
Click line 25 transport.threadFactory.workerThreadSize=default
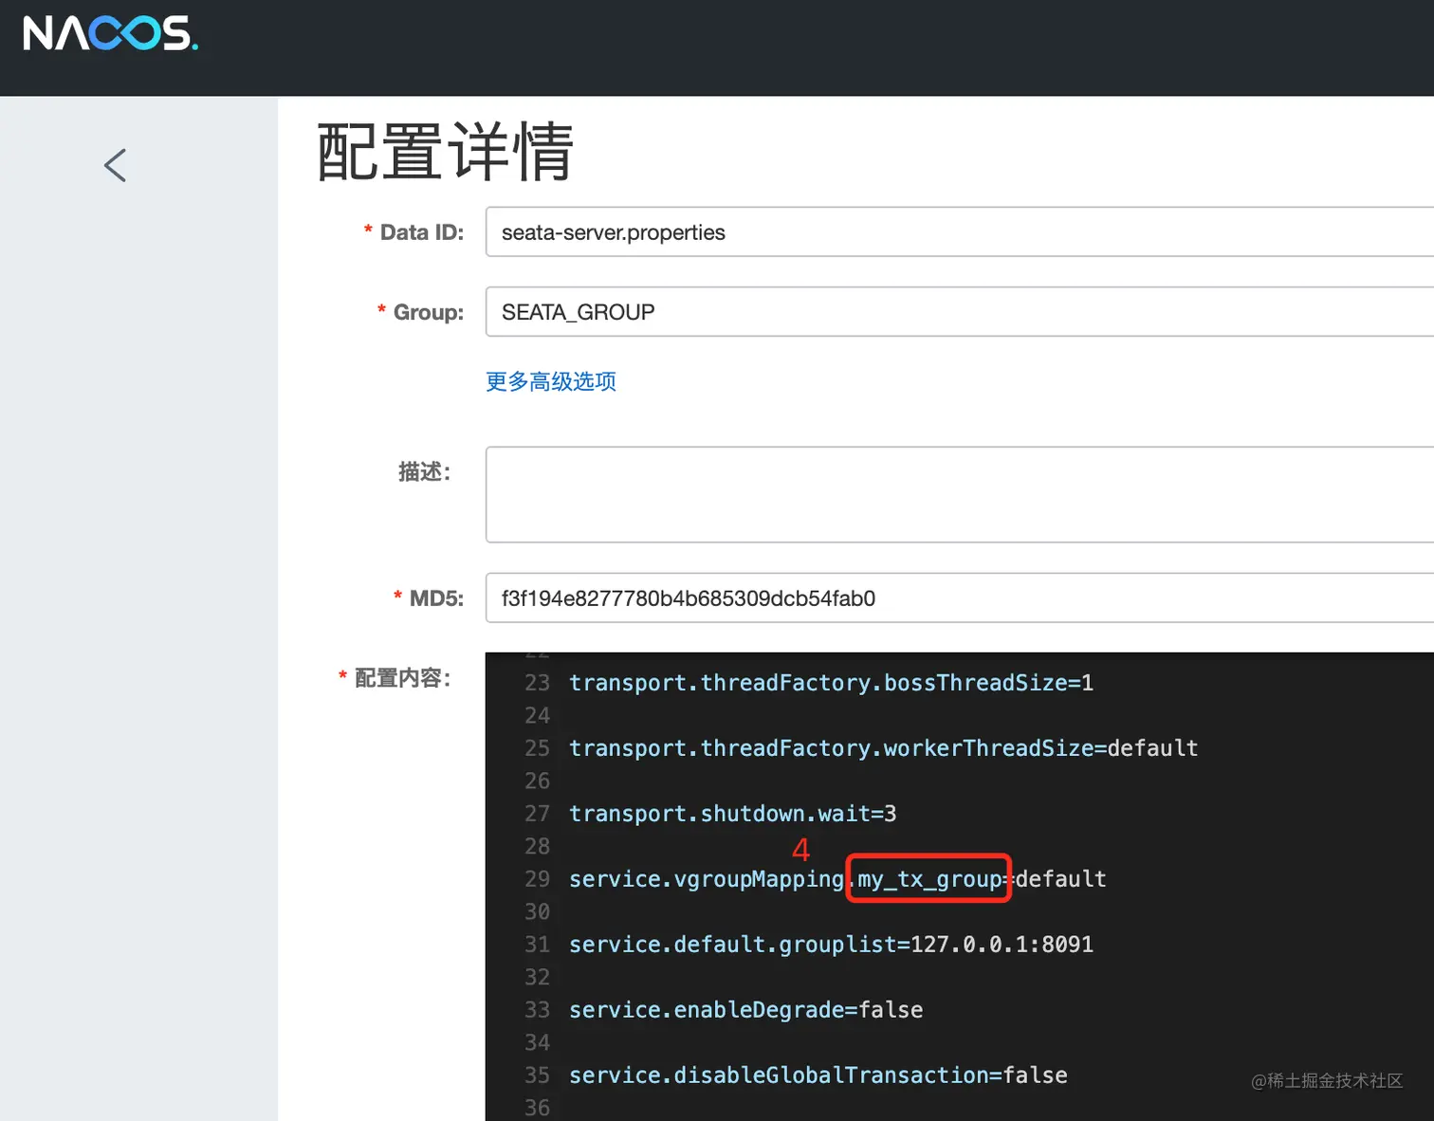[x=883, y=748]
